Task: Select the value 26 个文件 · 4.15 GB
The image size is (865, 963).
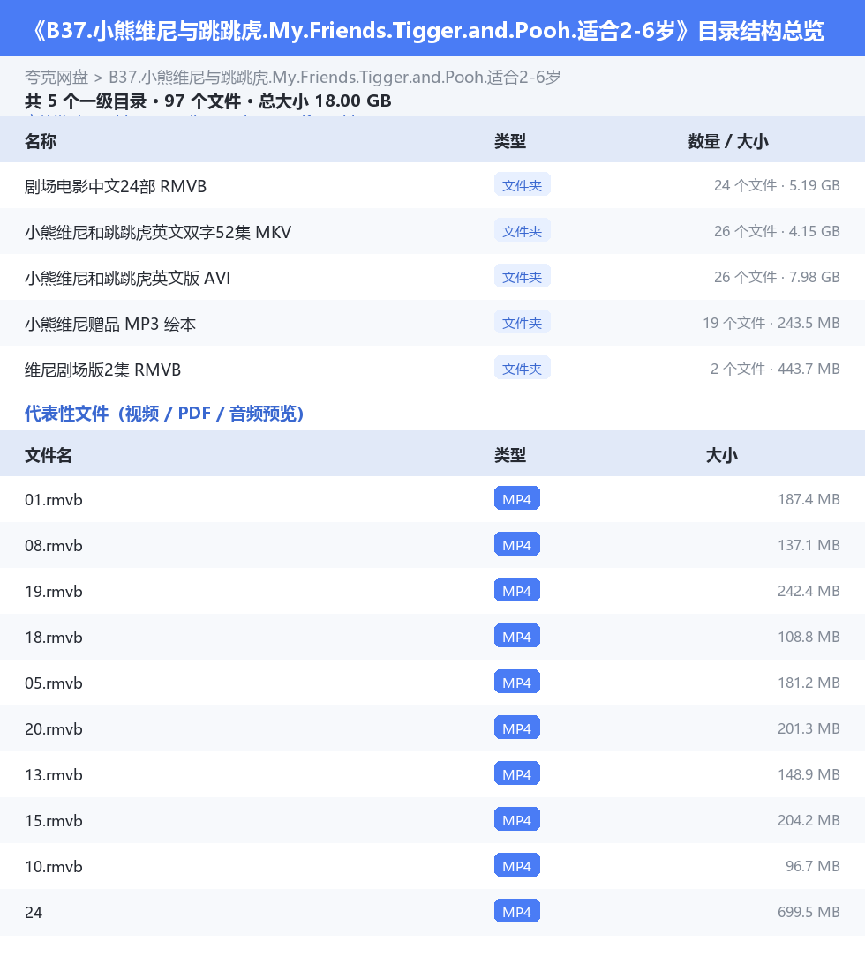Action: 777,232
